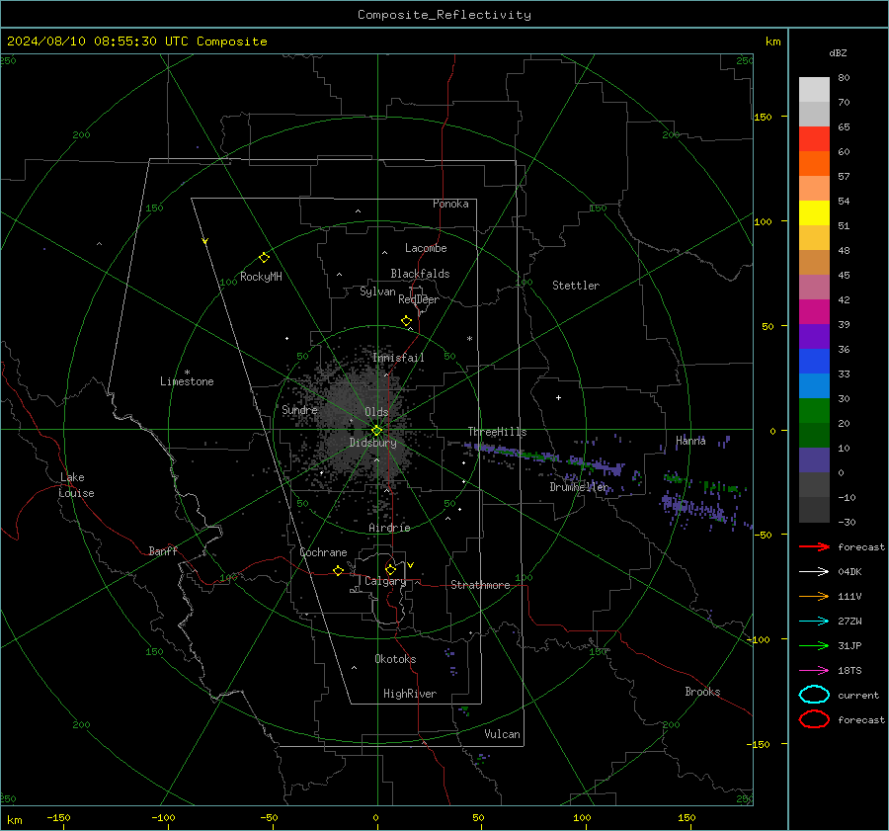Click the Lake Louise label
The image size is (889, 831).
(76, 485)
